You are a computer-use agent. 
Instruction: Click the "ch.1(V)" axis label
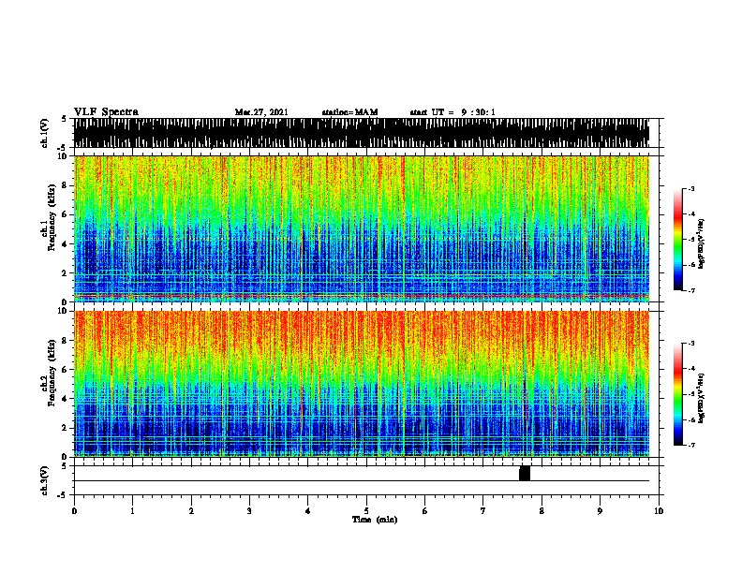pyautogui.click(x=45, y=133)
